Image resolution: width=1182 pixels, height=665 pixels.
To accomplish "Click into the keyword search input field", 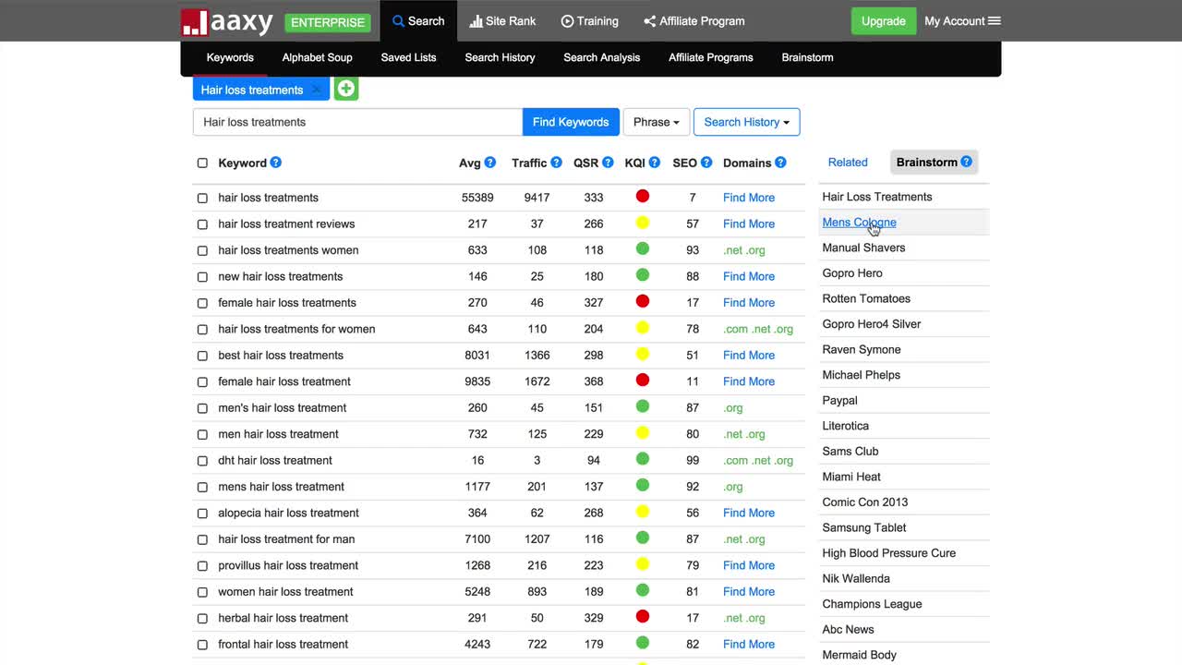I will point(357,122).
